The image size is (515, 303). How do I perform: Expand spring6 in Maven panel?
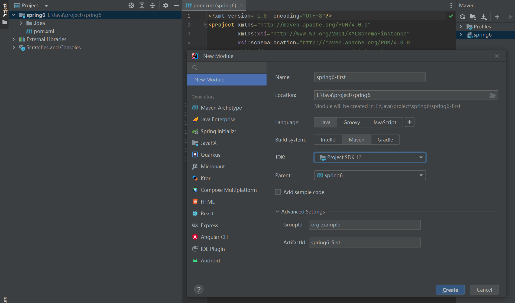click(461, 35)
